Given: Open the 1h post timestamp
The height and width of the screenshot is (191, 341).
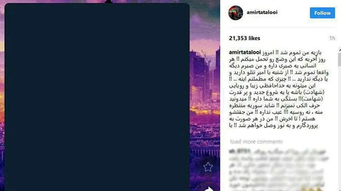Looking at the screenshot, I should pyautogui.click(x=332, y=38).
